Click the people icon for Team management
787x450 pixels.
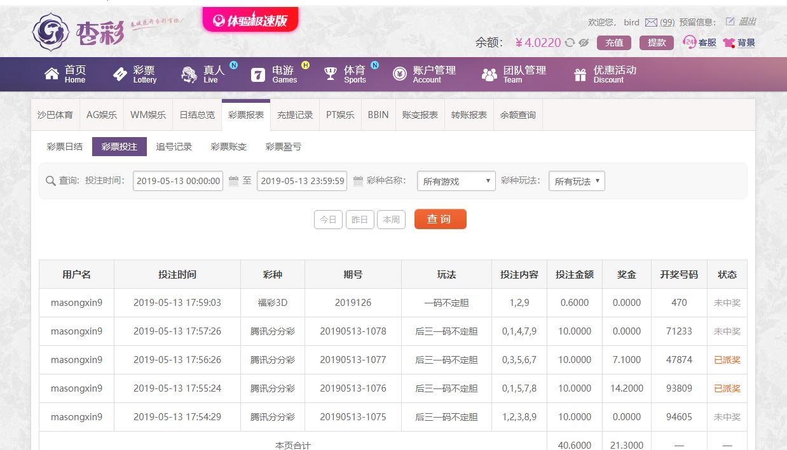tap(489, 75)
